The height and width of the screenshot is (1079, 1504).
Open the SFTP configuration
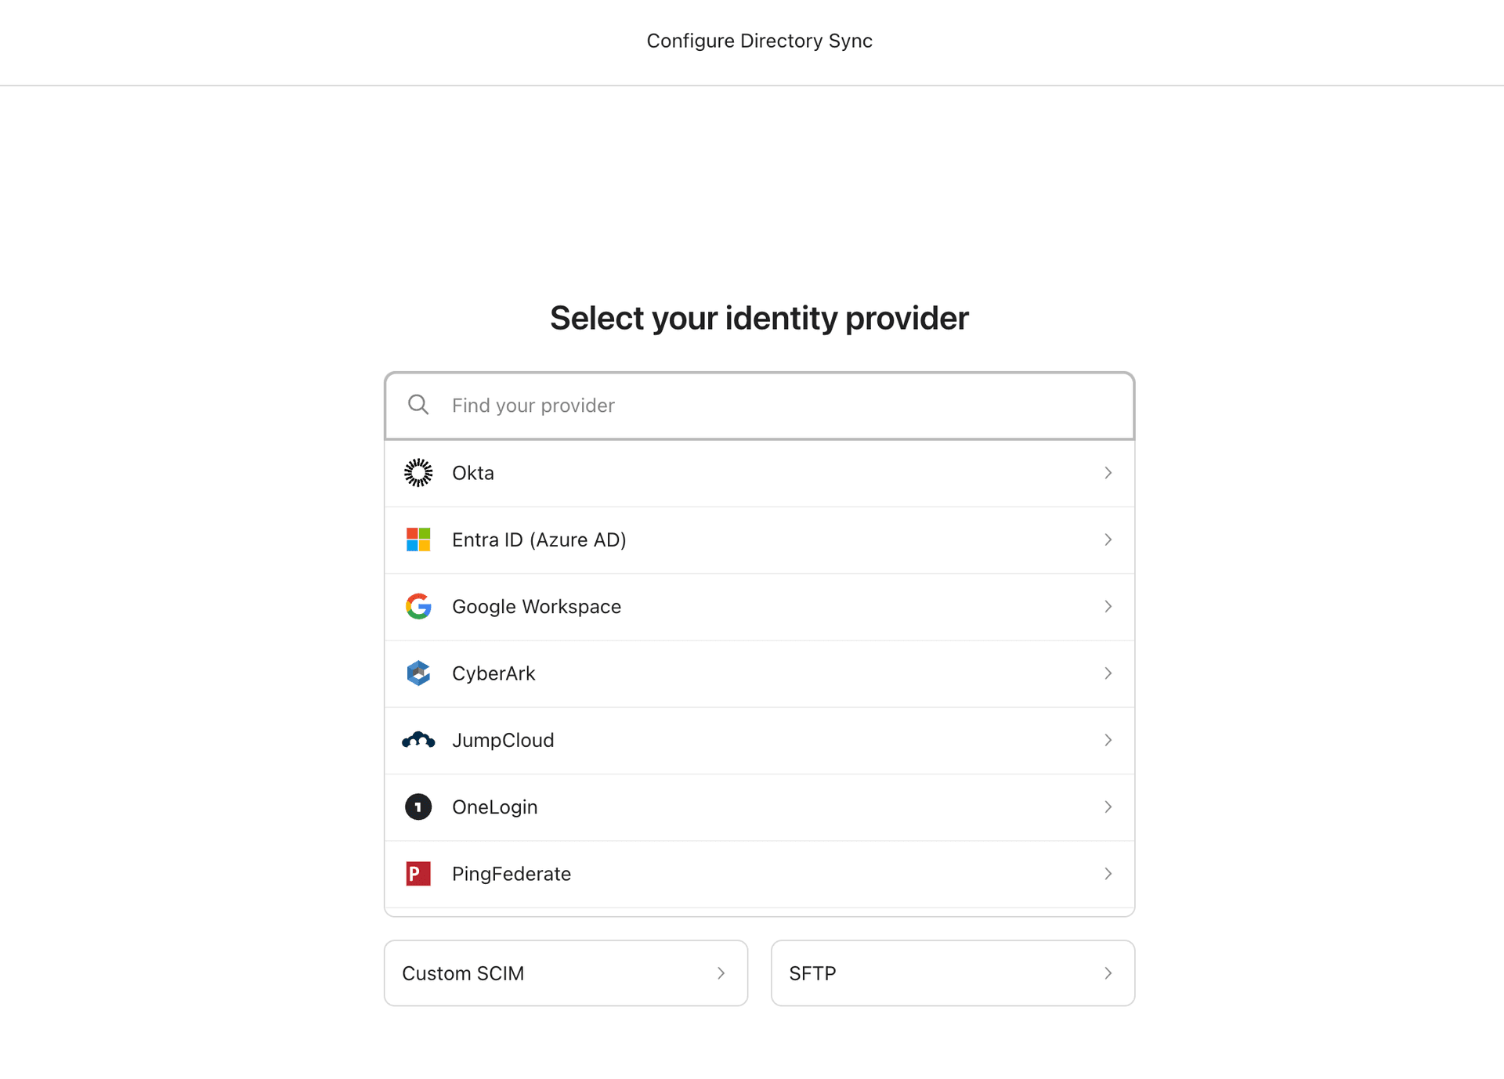(x=953, y=973)
